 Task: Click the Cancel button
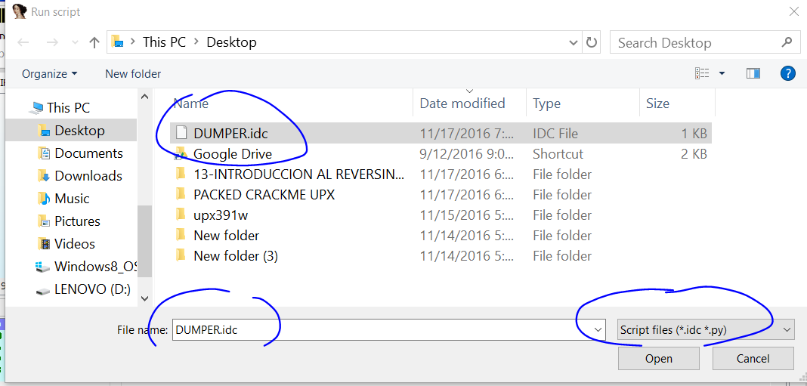coord(753,358)
